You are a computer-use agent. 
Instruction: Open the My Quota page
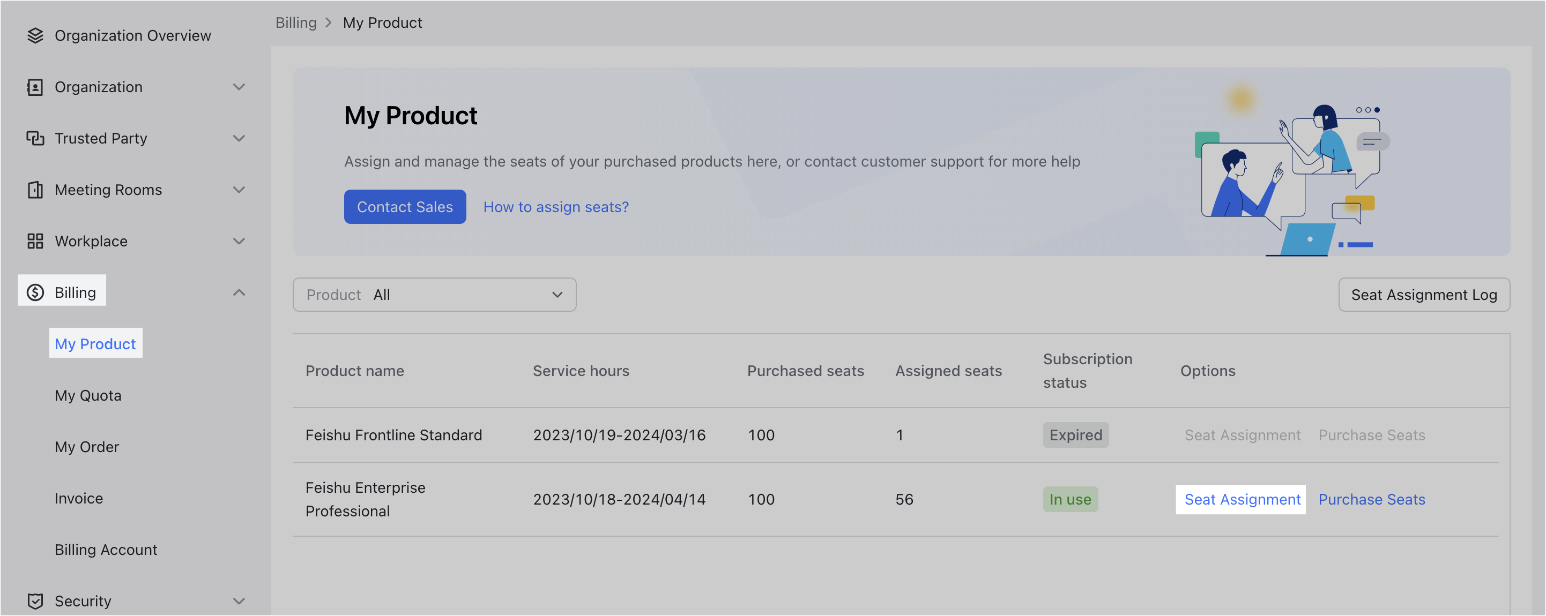coord(87,395)
